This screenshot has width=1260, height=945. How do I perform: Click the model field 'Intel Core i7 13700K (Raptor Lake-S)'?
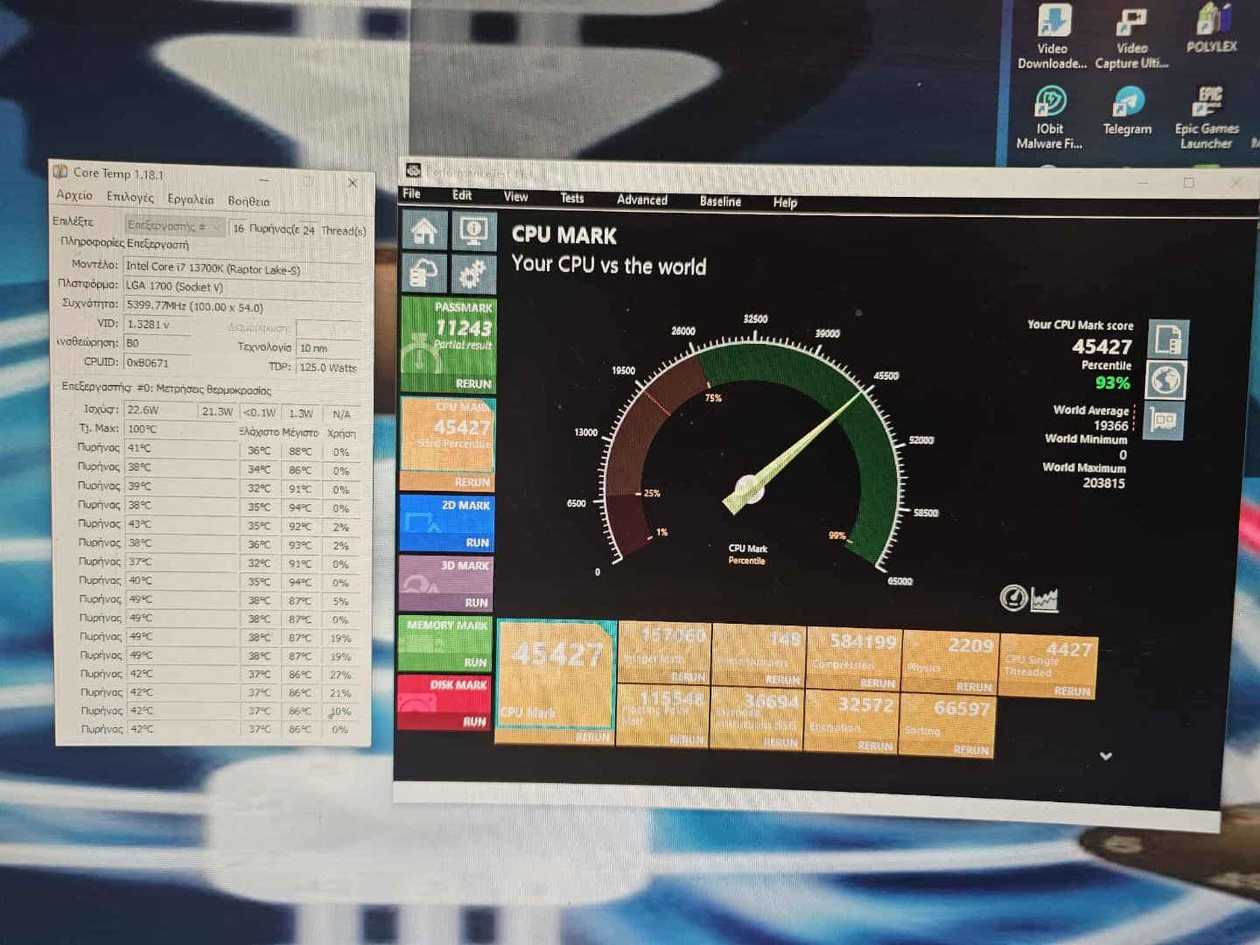pos(242,267)
